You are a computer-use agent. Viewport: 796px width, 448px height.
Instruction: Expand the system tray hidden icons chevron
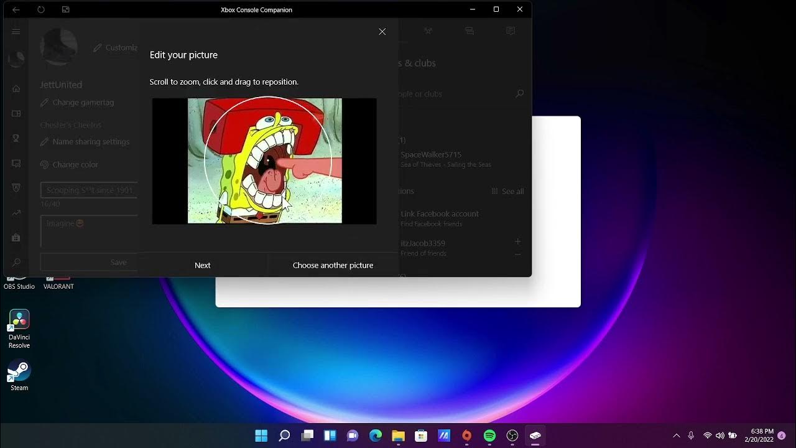tap(677, 436)
